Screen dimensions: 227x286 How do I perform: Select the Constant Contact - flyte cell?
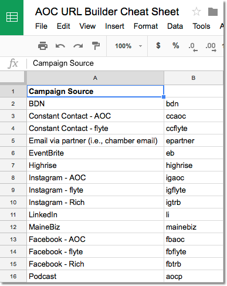(95, 128)
